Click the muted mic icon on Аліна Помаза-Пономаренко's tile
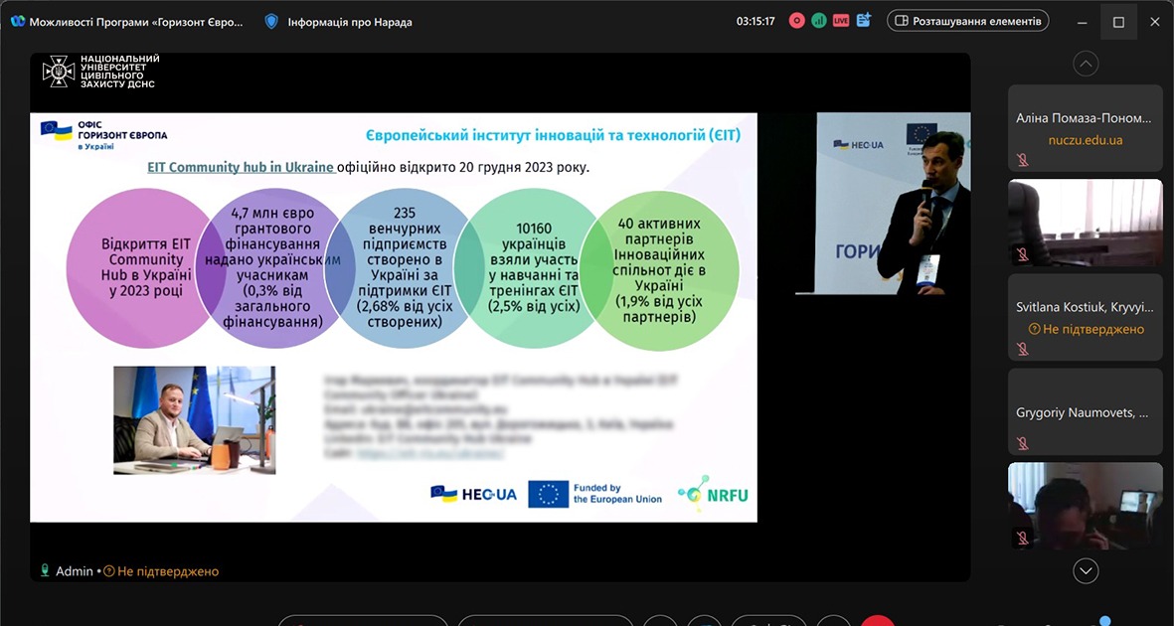This screenshot has width=1174, height=626. [1022, 160]
